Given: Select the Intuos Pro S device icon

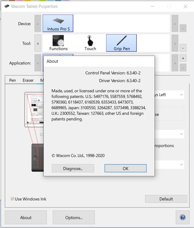Looking at the screenshot, I should tap(58, 23).
